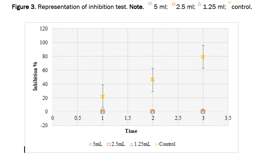Click the orange square icon in the figure caption

[174, 4]
